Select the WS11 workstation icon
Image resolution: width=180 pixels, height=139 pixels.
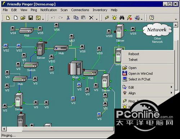pos(133,29)
